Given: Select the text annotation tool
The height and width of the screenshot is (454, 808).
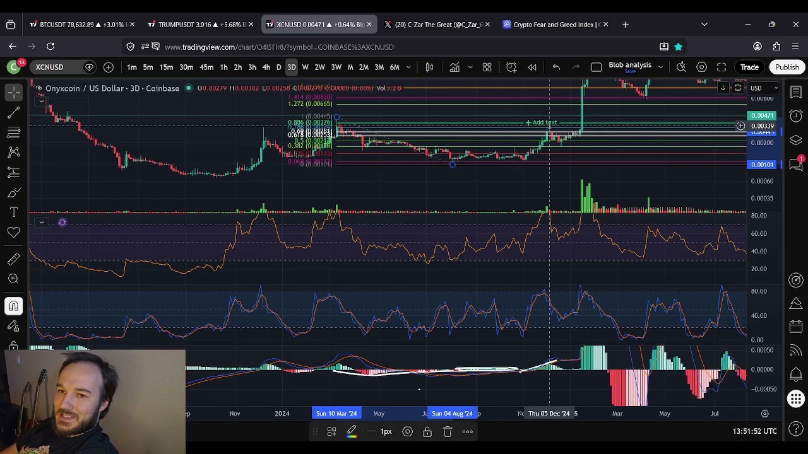Looking at the screenshot, I should pyautogui.click(x=13, y=212).
